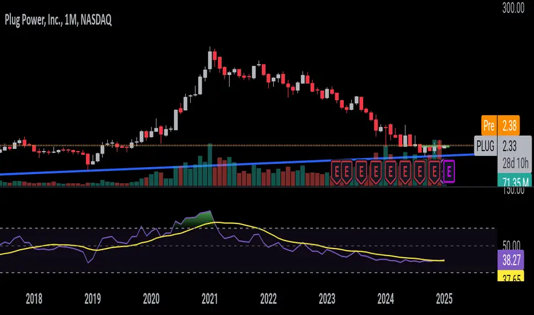The height and width of the screenshot is (315, 534).
Task: Open the purple upcoming earnings marker
Action: point(449,172)
